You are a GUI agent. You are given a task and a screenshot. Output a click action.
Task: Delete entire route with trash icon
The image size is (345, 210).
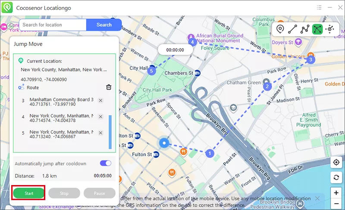(109, 87)
